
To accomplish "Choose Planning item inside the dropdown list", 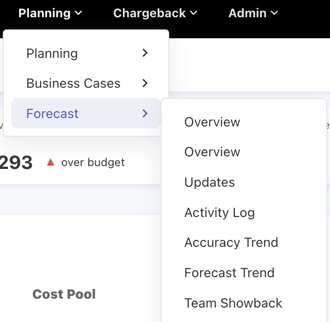I will point(52,54).
